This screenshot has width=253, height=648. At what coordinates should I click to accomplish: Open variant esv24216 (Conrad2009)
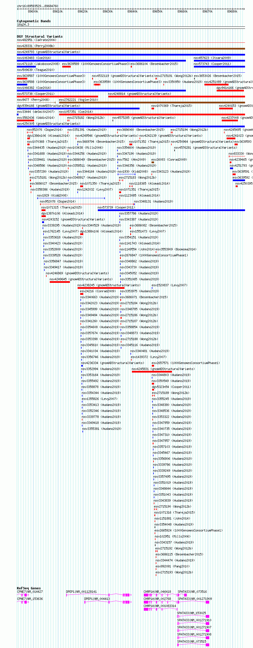98,291
